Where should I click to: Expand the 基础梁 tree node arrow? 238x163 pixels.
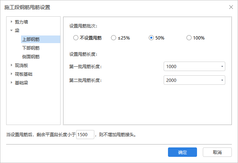pyautogui.click(x=11, y=83)
